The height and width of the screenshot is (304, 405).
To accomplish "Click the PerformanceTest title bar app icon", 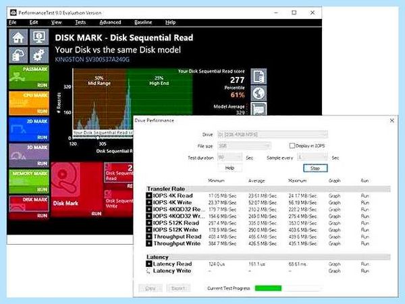I will pyautogui.click(x=13, y=13).
